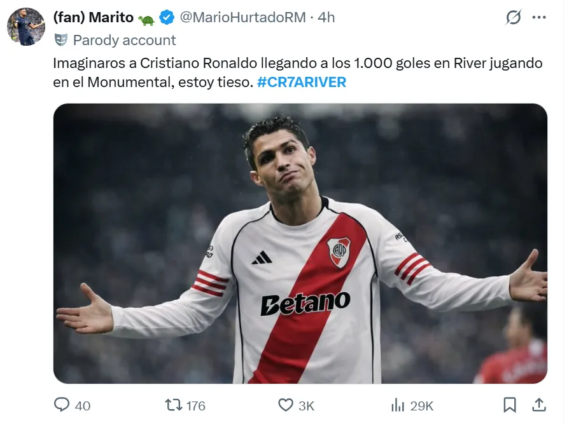Repost this tweet using the retweet icon
This screenshot has width=576, height=425.
pos(173,405)
